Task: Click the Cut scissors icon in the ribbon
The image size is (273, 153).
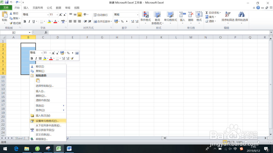Action: coord(11,13)
